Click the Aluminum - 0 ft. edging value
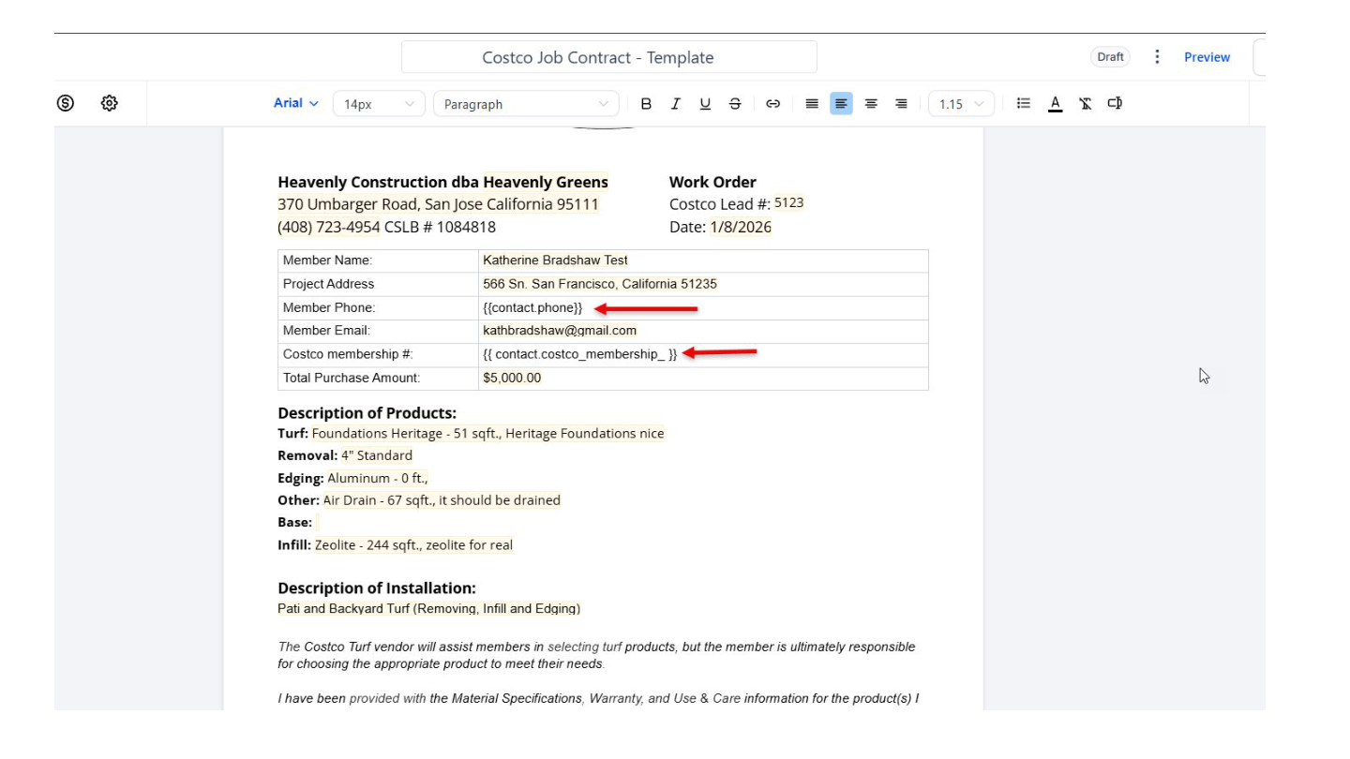 point(378,478)
